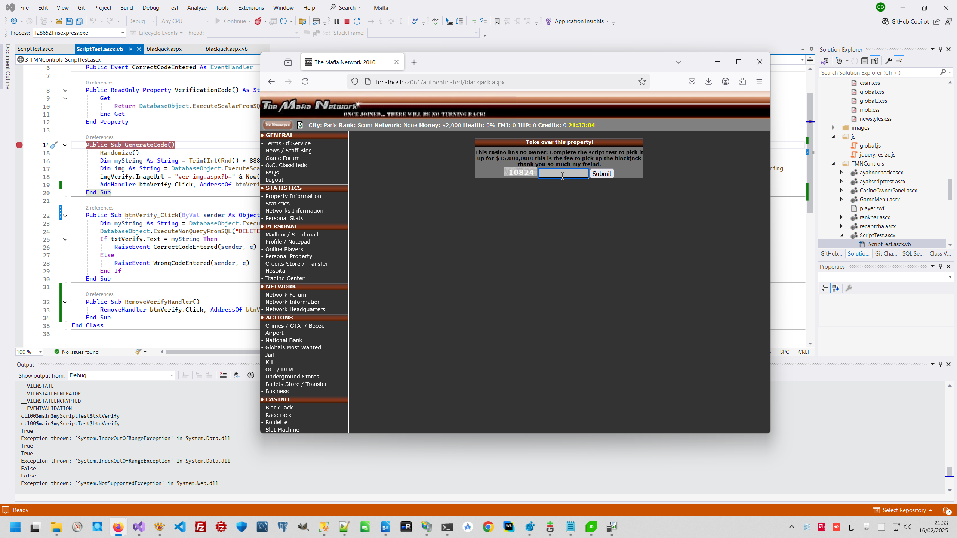The image size is (957, 538).
Task: Clear all text in Output window
Action: click(223, 375)
